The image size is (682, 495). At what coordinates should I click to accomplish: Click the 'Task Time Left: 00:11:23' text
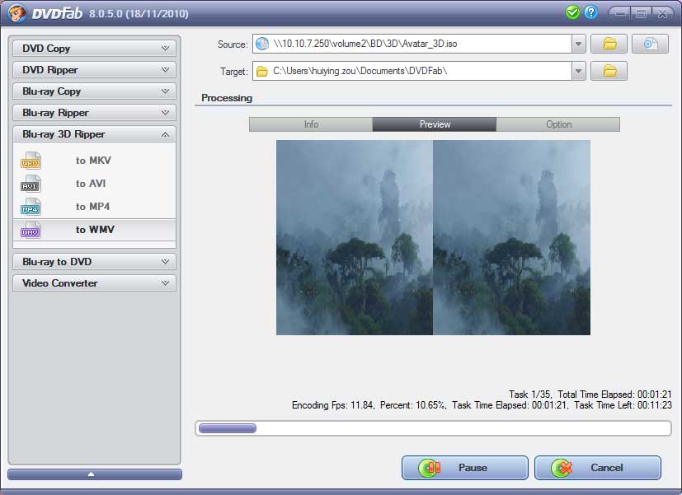623,405
